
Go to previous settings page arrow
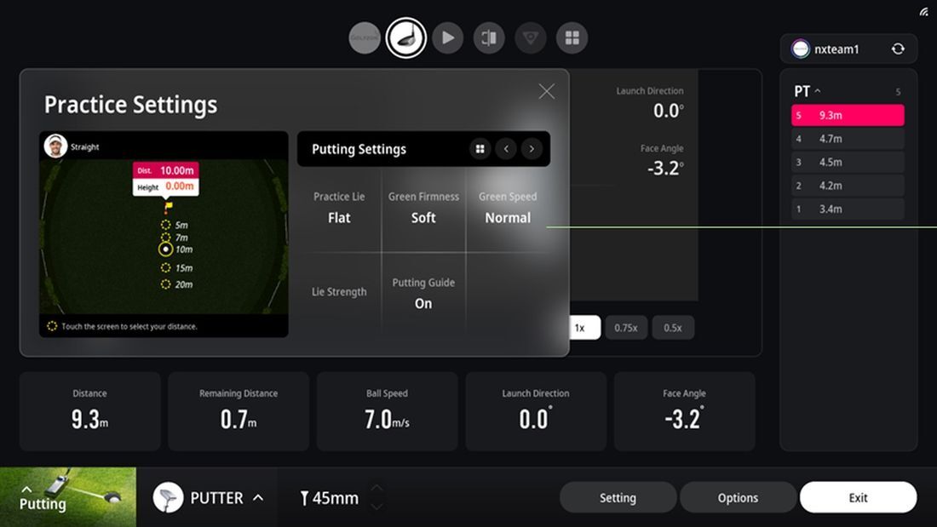point(506,149)
